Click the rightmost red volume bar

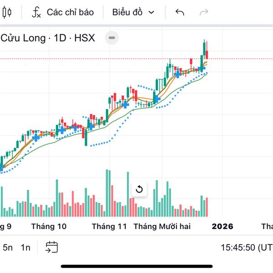(x=207, y=207)
